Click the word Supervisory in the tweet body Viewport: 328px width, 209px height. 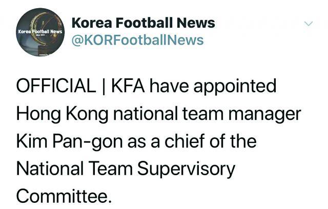click(x=186, y=169)
